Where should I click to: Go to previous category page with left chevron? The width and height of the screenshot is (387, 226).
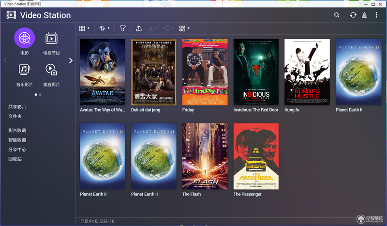click(x=5, y=61)
